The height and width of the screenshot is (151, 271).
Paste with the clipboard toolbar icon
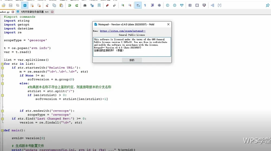click(61, 5)
